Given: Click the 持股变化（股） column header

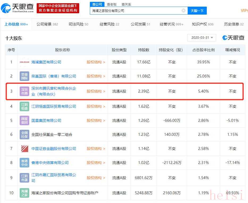Looking at the screenshot, I should [x=172, y=50].
